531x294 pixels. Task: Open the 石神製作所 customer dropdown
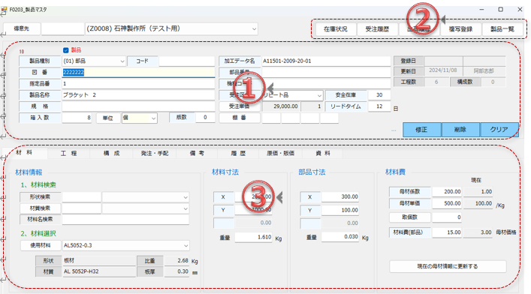pos(254,29)
